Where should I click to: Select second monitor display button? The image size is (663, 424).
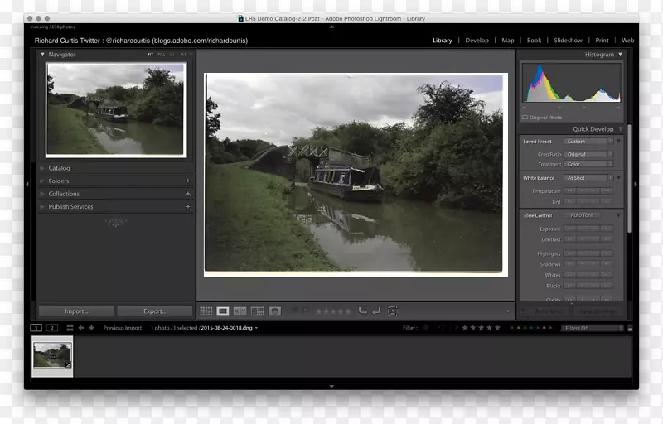tap(51, 328)
